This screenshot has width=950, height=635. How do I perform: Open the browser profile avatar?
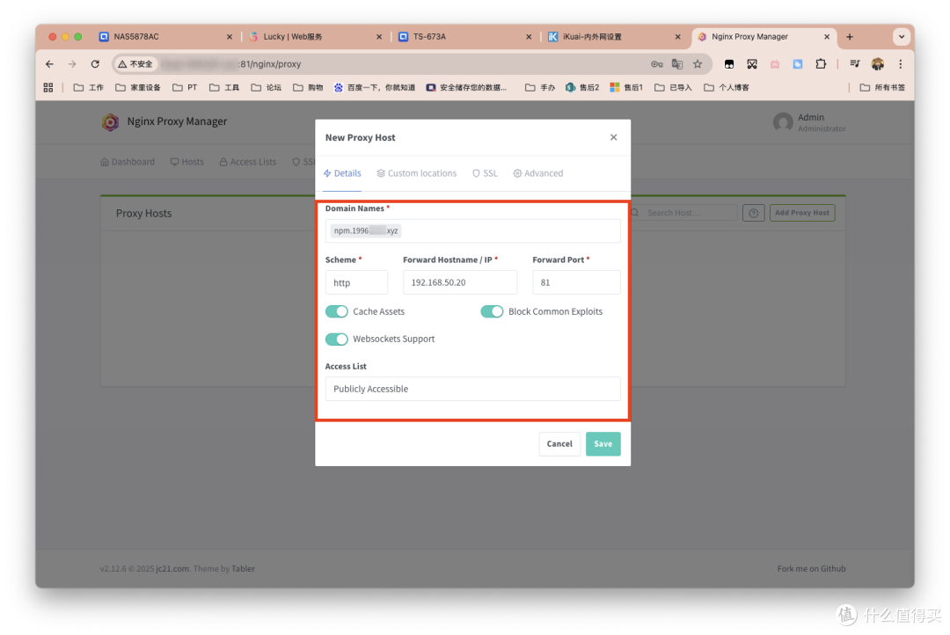pyautogui.click(x=877, y=64)
